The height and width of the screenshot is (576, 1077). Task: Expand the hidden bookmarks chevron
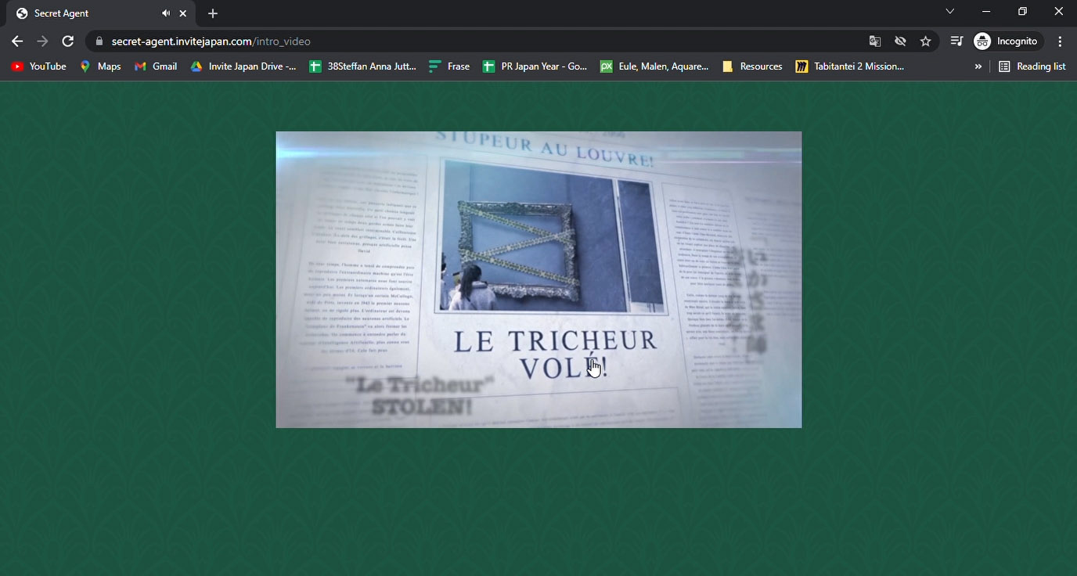[x=978, y=67]
